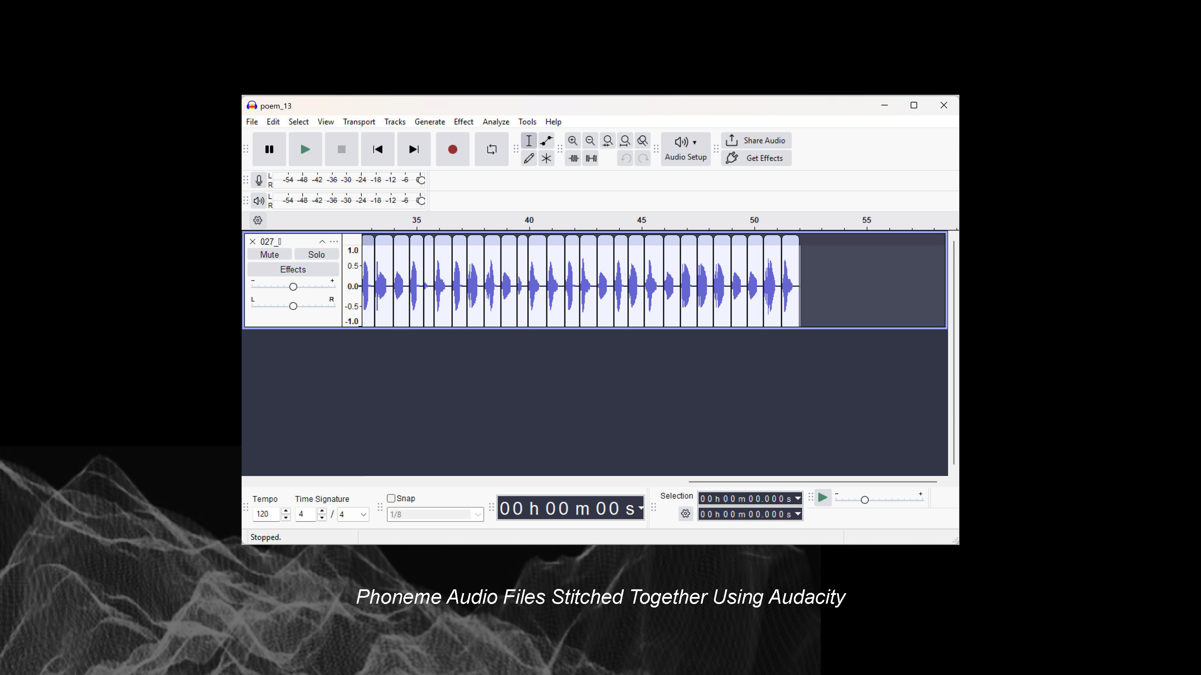Click the Trim audio outside selection icon
Screen dimensions: 1201x675
pos(573,158)
